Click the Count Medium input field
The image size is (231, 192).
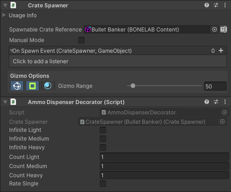164,166
